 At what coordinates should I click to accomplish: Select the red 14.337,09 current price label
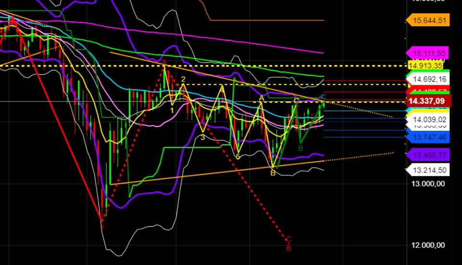pyautogui.click(x=429, y=101)
